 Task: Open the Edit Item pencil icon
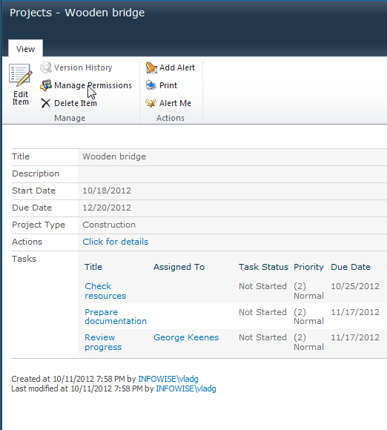pos(21,76)
